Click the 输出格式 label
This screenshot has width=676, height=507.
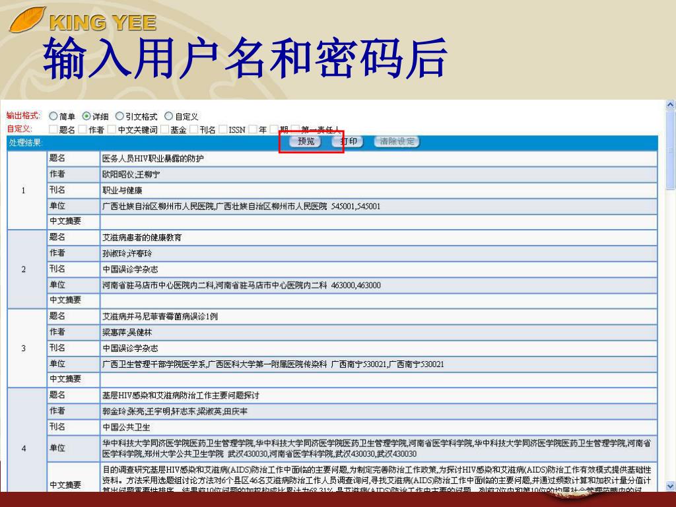pos(23,116)
